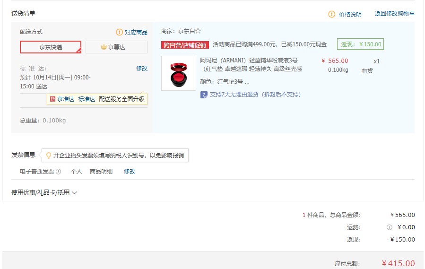Click the 总重量: 0.100kg text
425x269 pixels.
coord(43,121)
